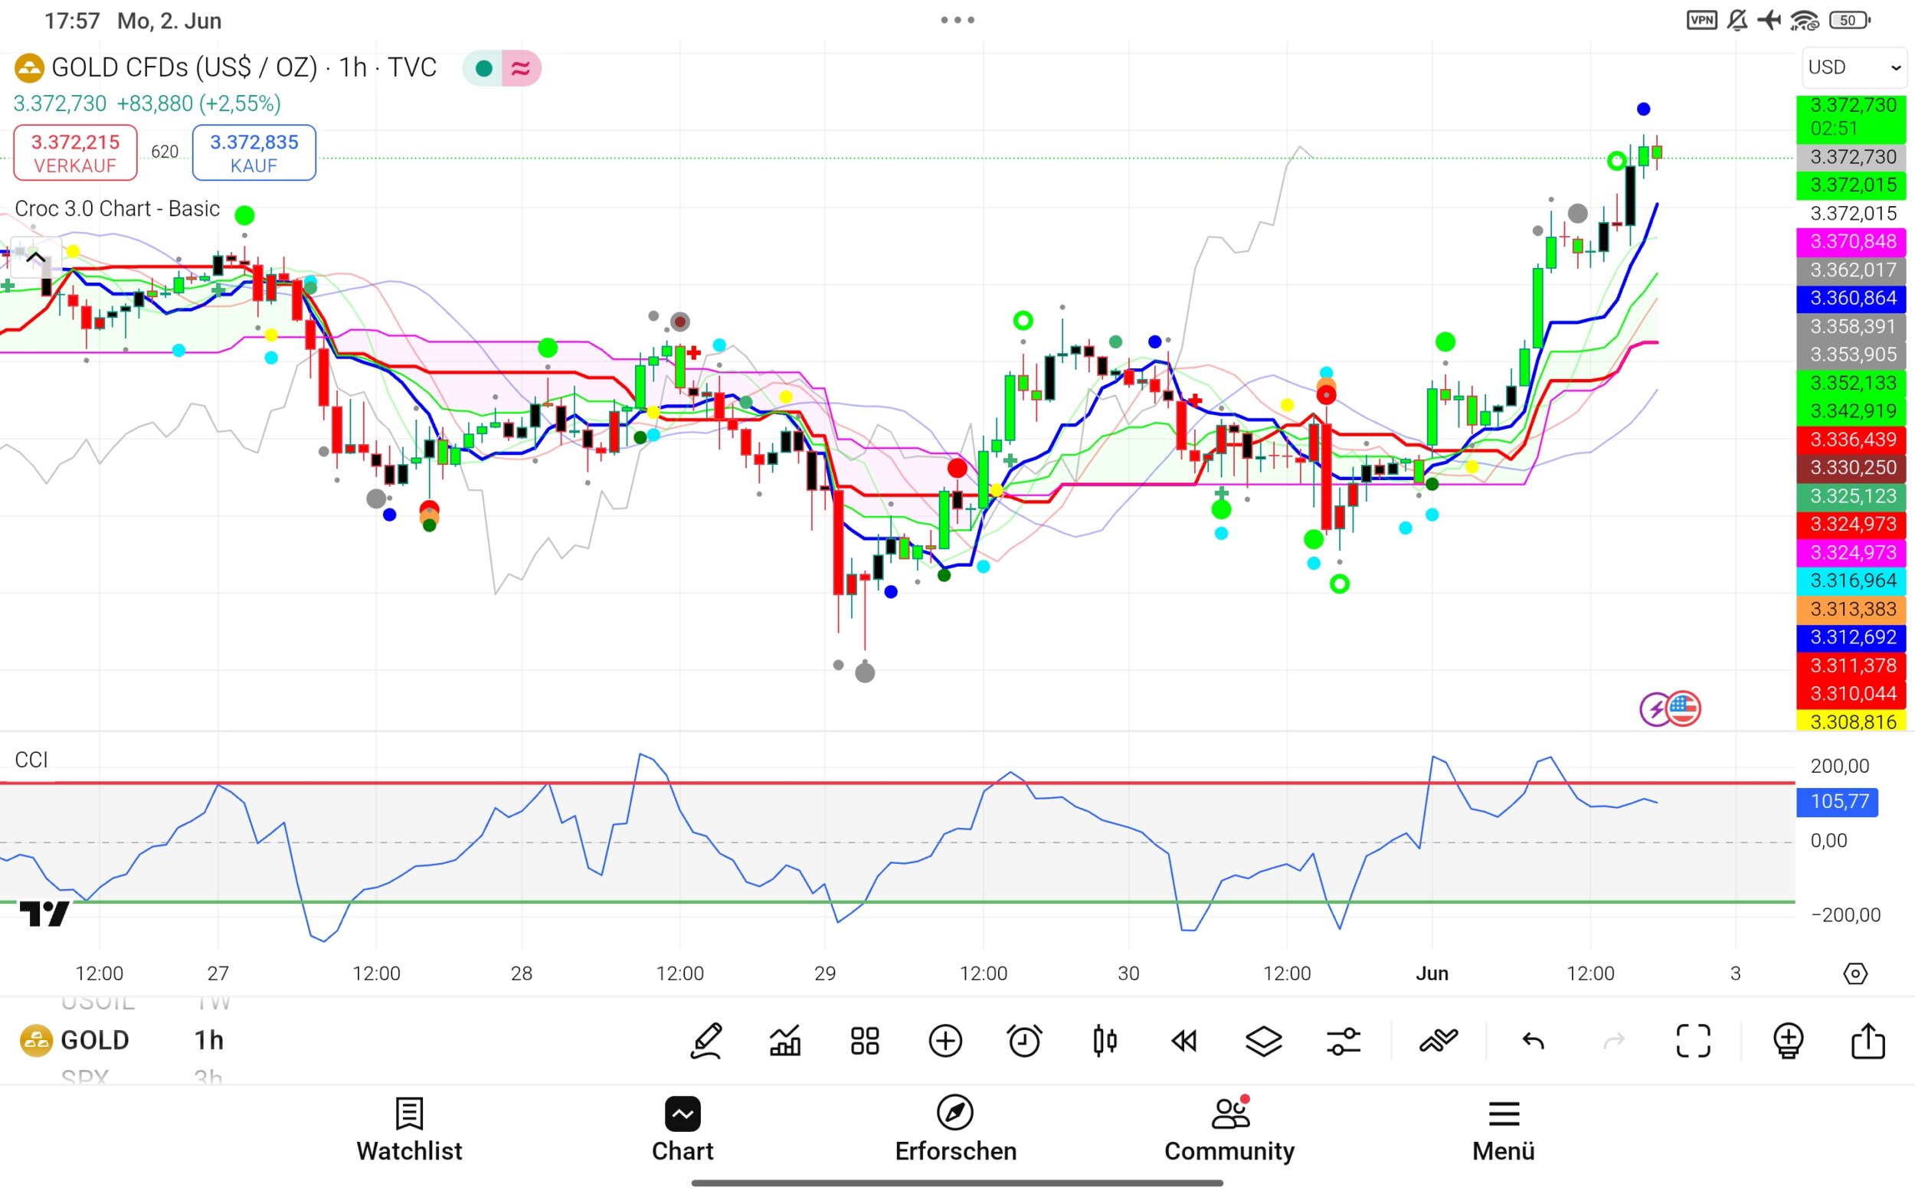Toggle the green market status dot
Viewport: 1915px width, 1197px height.
click(483, 68)
